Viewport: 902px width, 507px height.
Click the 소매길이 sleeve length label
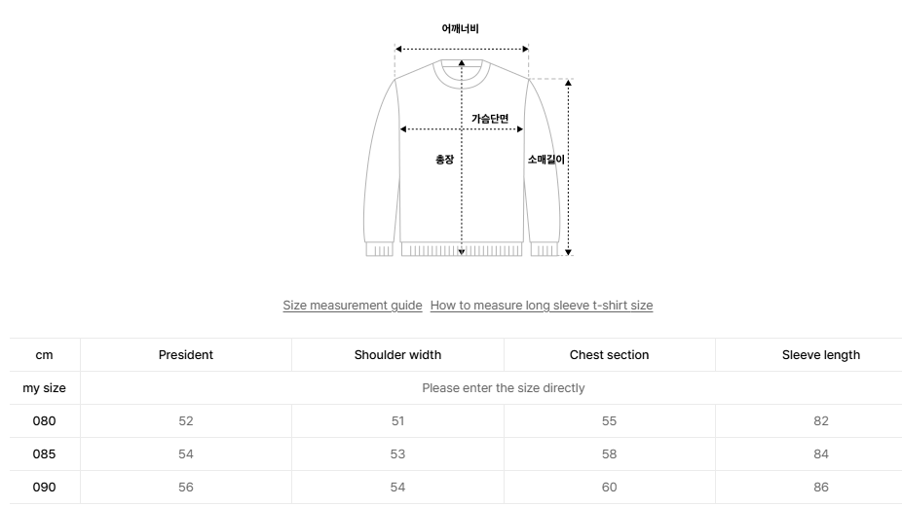545,160
